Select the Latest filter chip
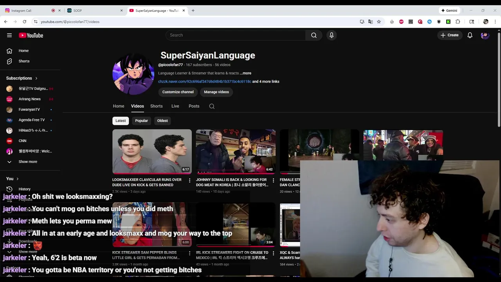Screen dimensions: 501x282 coord(121,121)
